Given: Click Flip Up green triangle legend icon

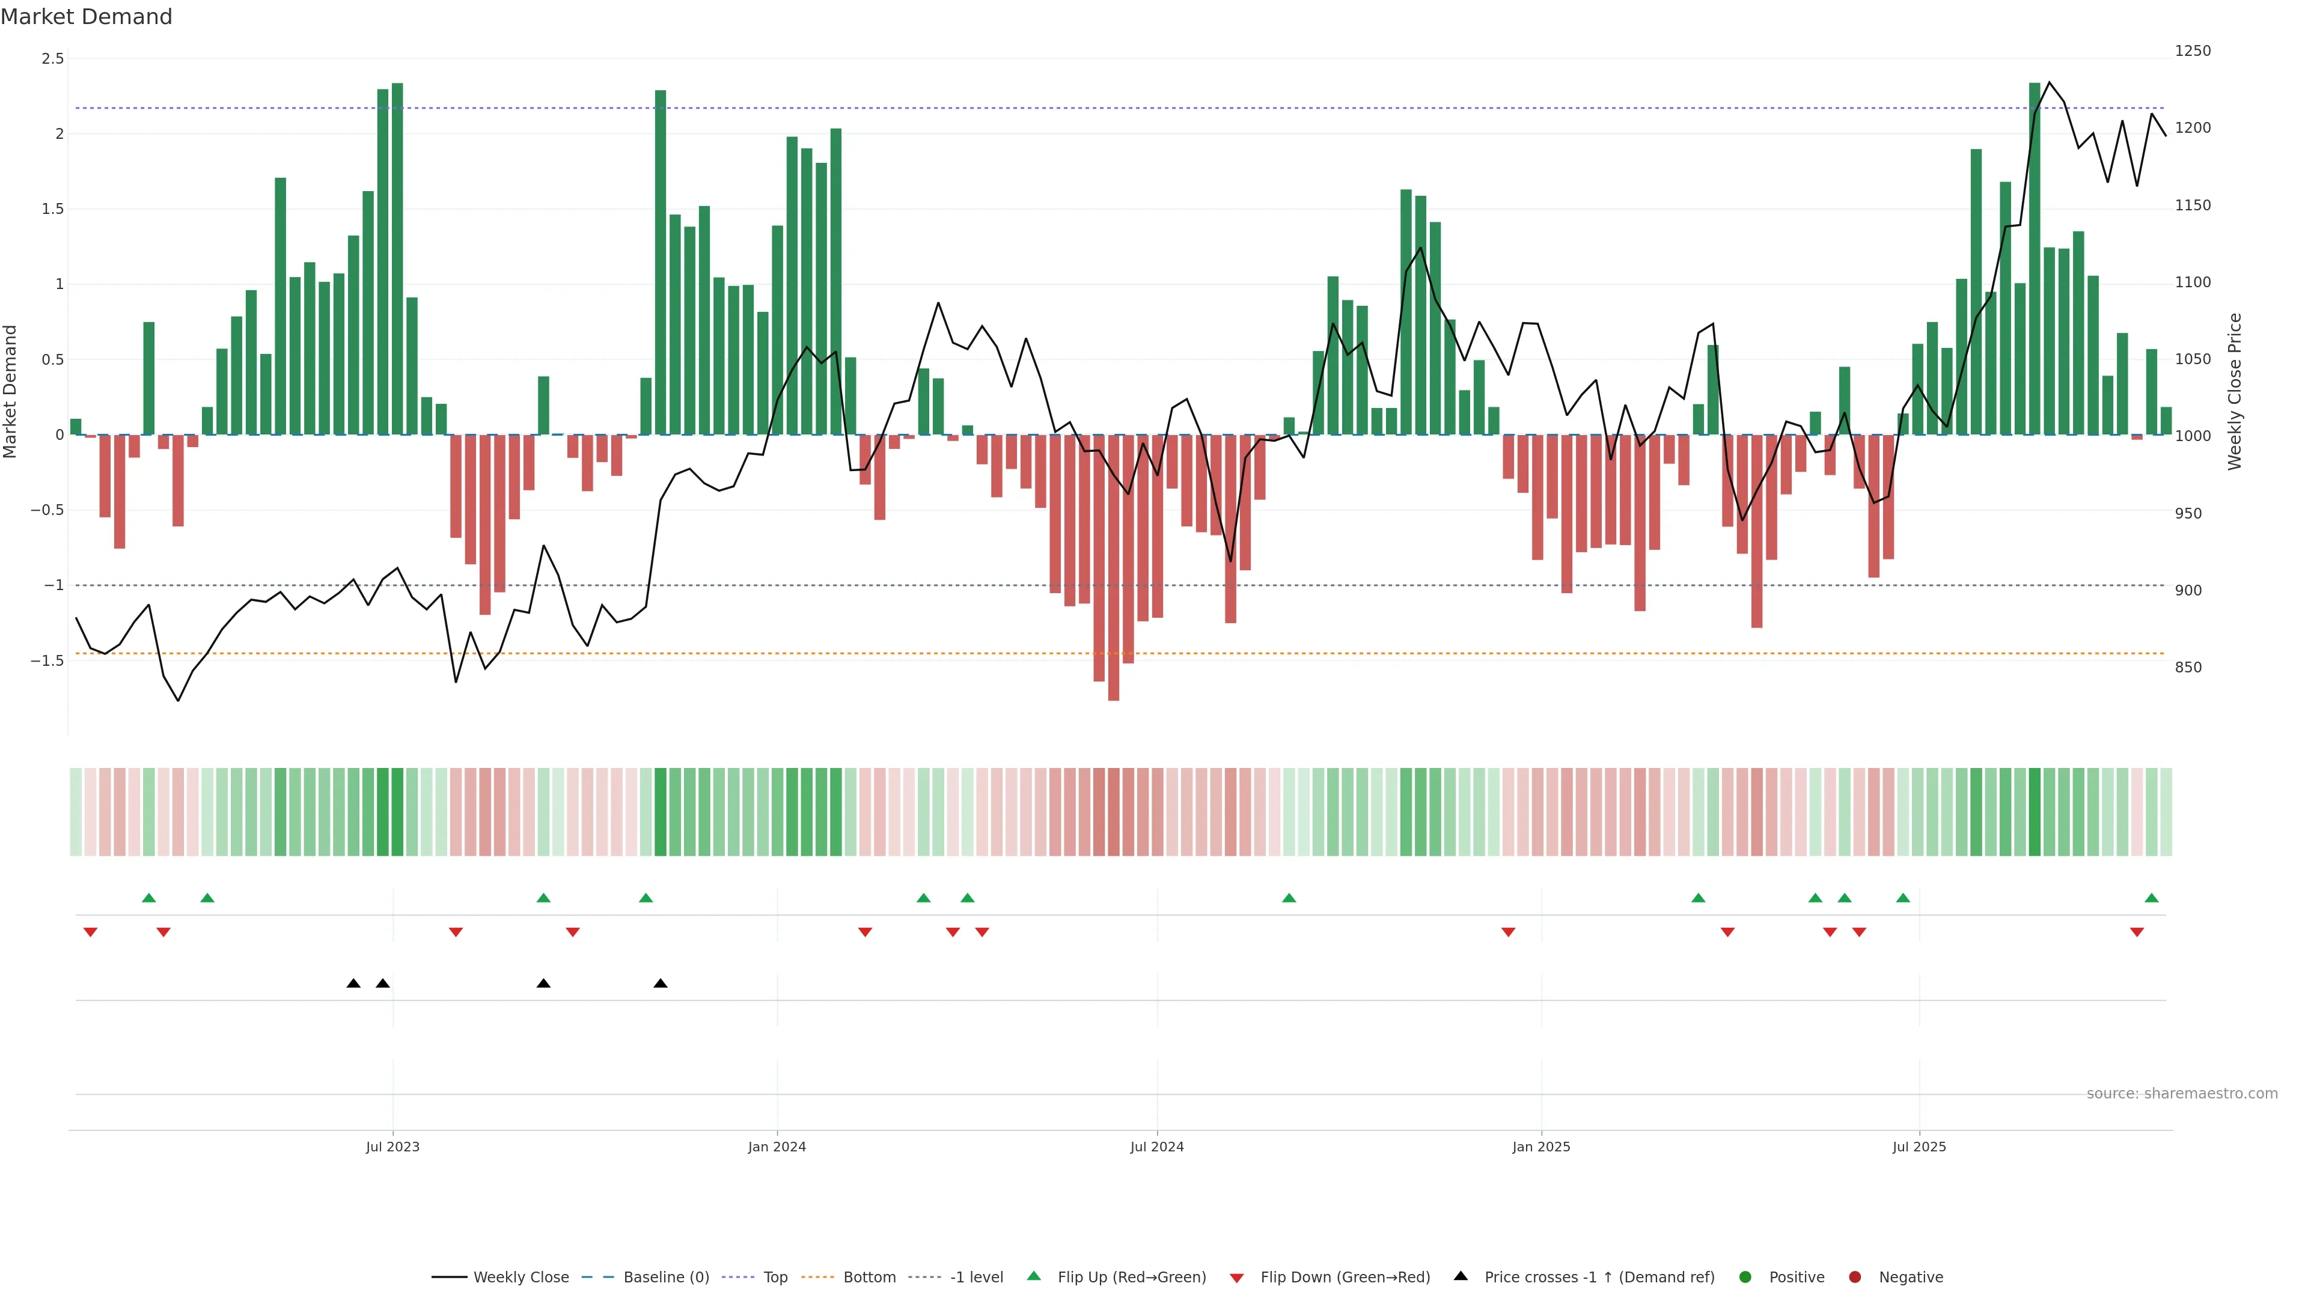Looking at the screenshot, I should click(1034, 1276).
